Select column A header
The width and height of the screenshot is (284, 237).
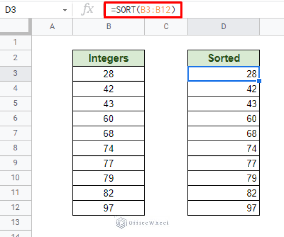pos(53,27)
